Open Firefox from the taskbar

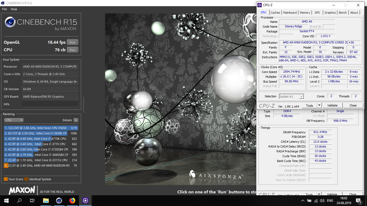coord(72,200)
